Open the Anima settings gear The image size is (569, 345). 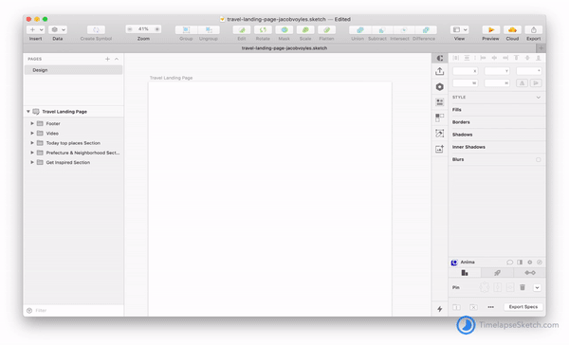coord(530,262)
